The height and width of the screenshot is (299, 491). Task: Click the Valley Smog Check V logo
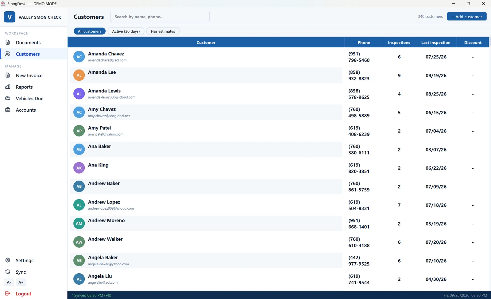tap(10, 17)
